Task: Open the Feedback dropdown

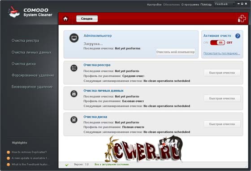Action: (225, 4)
